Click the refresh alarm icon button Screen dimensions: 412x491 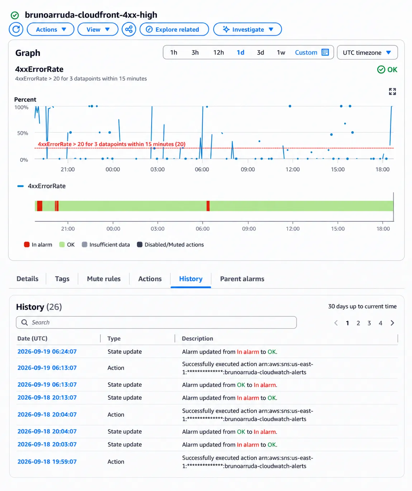tap(16, 29)
